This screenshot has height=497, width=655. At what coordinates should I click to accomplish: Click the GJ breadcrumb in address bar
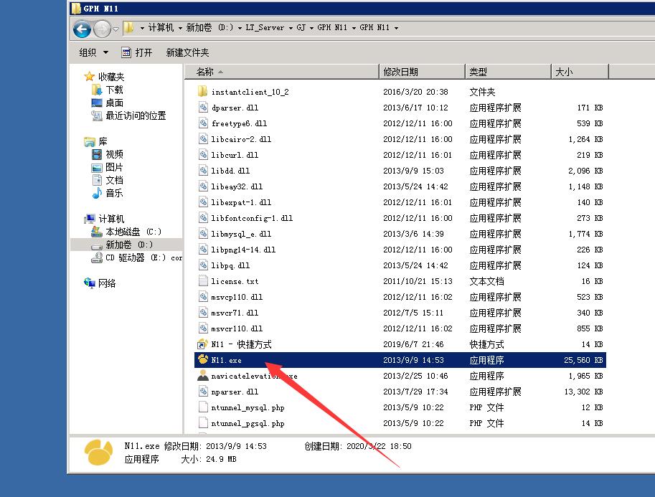[x=301, y=28]
